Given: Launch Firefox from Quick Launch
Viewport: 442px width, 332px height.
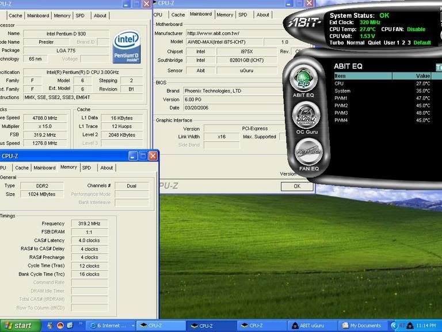Looking at the screenshot, I should point(60,326).
